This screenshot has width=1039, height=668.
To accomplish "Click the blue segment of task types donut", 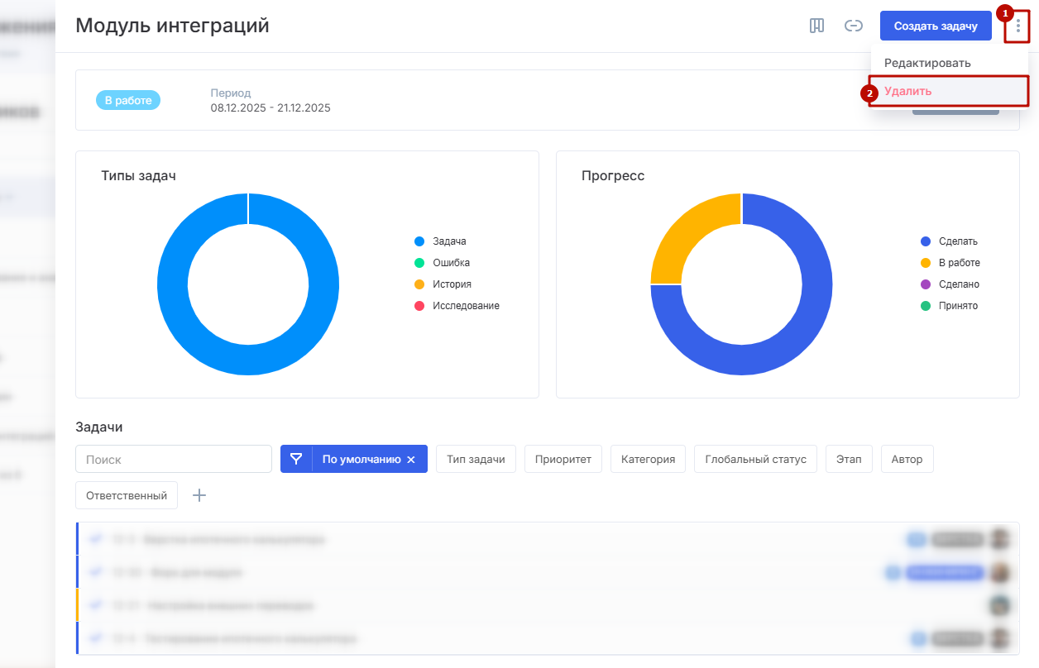I will tap(172, 284).
